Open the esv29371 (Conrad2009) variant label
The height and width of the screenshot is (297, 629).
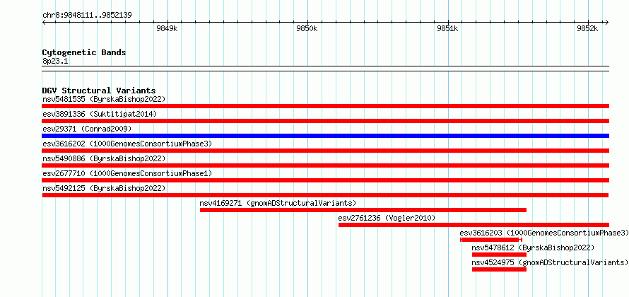coord(87,129)
